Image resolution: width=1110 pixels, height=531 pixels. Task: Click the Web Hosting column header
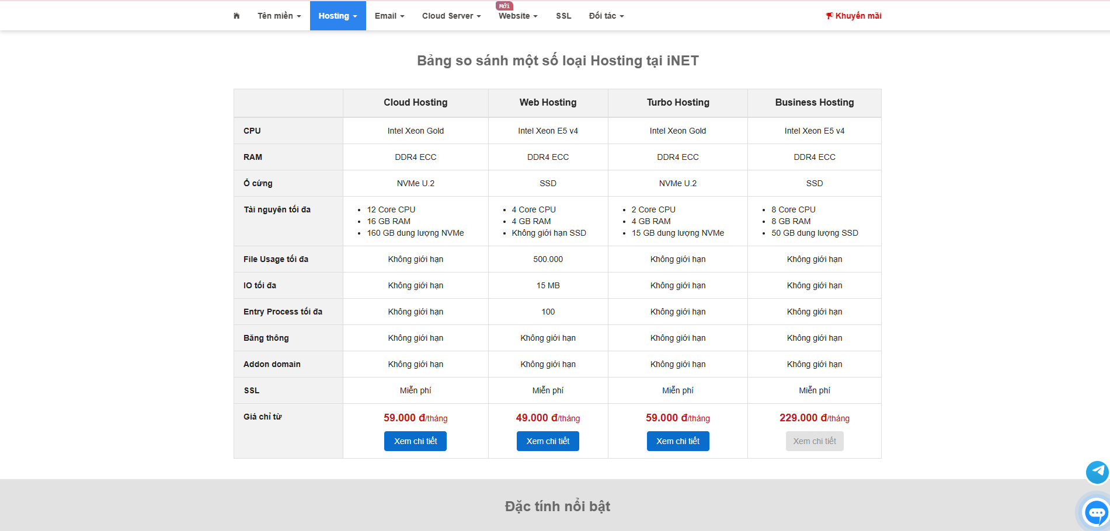548,102
